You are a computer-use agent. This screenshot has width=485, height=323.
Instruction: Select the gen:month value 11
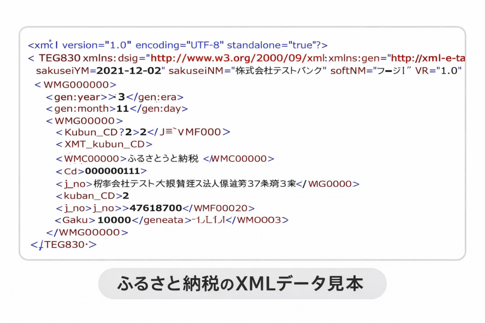[123, 109]
